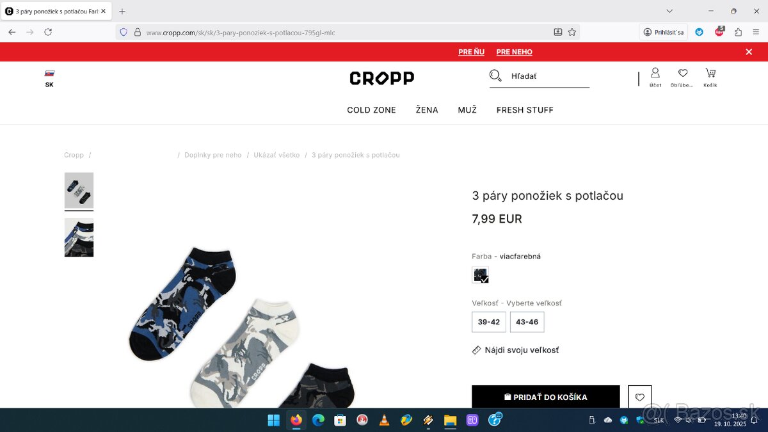Select size 43-46

tap(527, 322)
